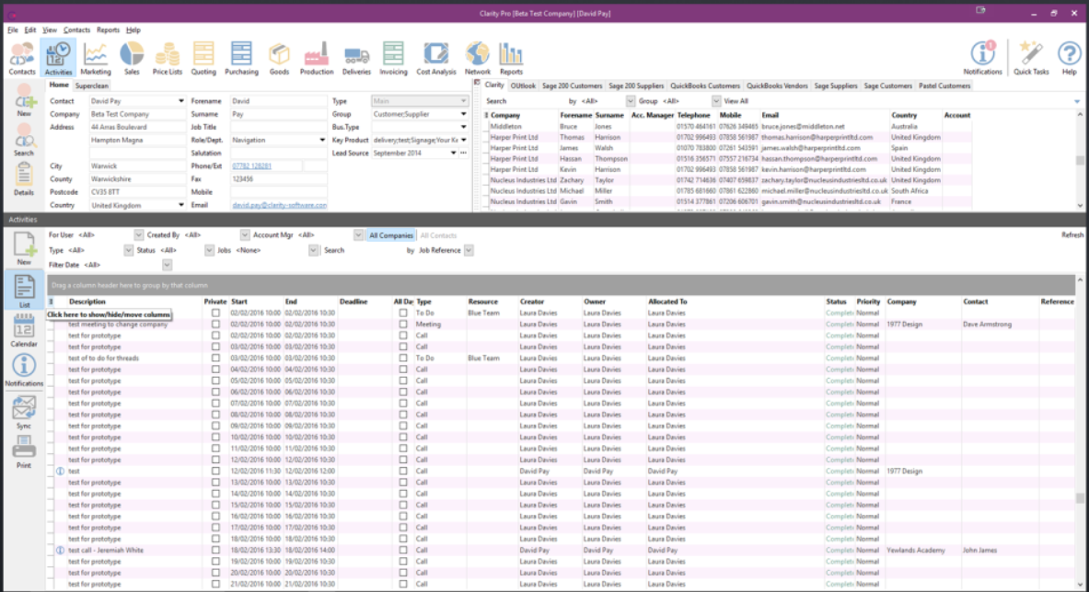Open the Superclean tab
This screenshot has height=592, width=1089.
tap(94, 84)
